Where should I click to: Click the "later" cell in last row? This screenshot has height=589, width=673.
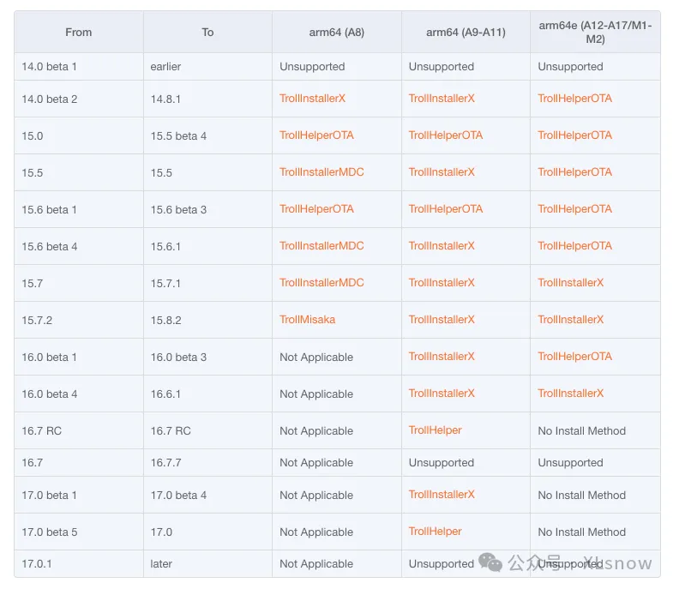click(161, 564)
